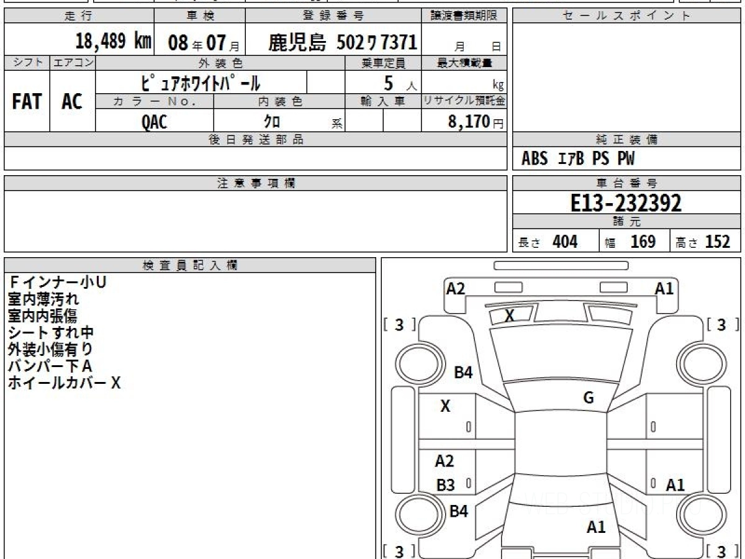The width and height of the screenshot is (745, 559).
Task: Select exterior color ピュアホワイトパール
Action: coord(201,82)
